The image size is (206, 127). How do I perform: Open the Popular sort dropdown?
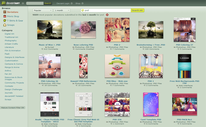[x=42, y=10]
